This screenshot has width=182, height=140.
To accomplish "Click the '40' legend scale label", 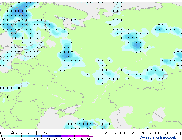I will 76,139.
